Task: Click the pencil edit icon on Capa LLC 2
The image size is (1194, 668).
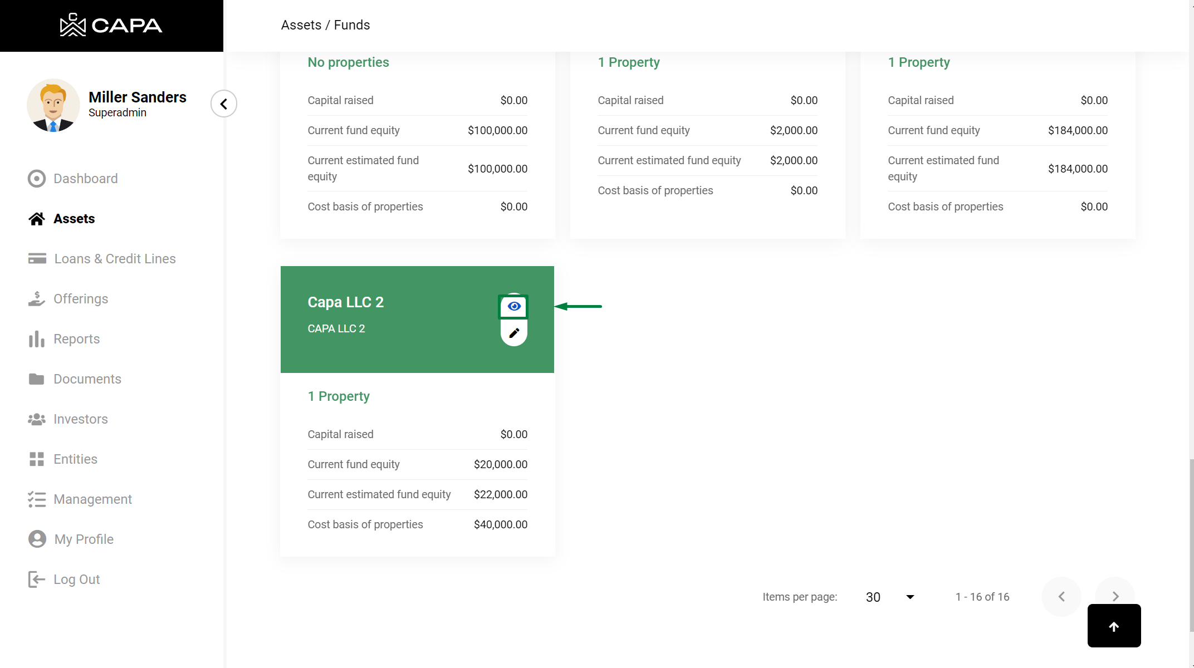Action: pyautogui.click(x=513, y=333)
